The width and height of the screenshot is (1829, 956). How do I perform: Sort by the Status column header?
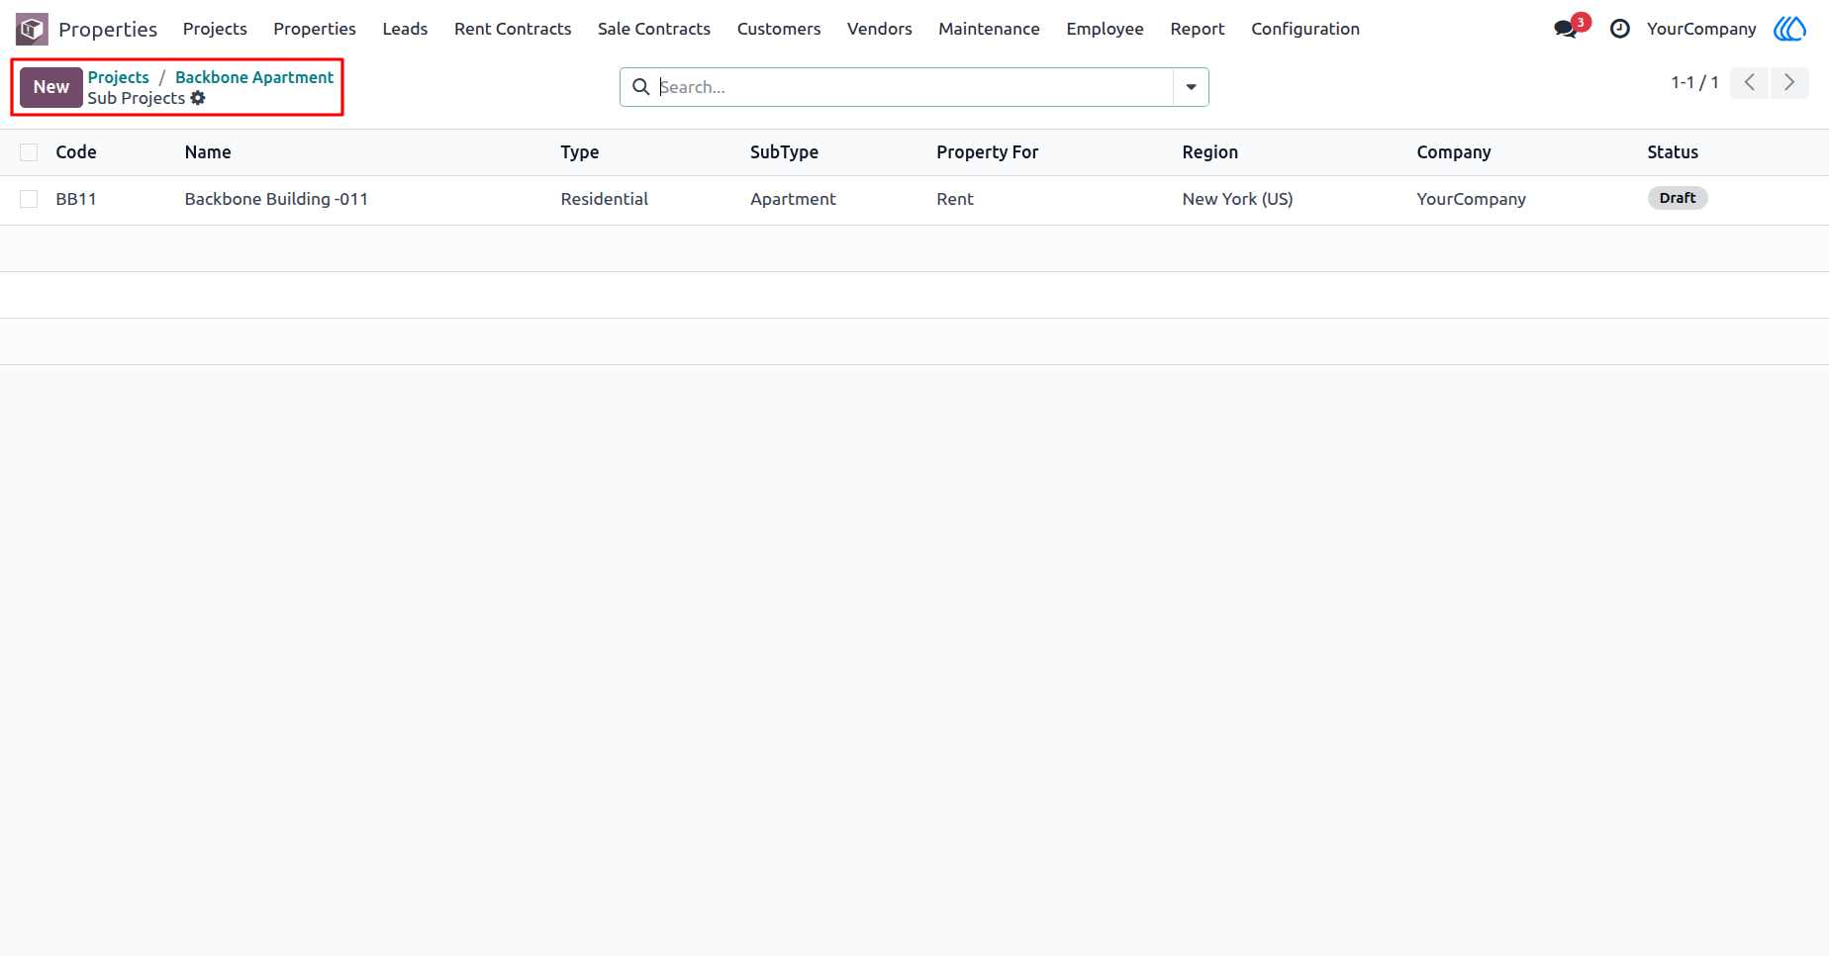1673,152
